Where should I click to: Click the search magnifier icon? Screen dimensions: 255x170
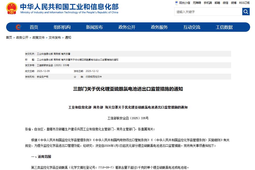[x=245, y=11]
